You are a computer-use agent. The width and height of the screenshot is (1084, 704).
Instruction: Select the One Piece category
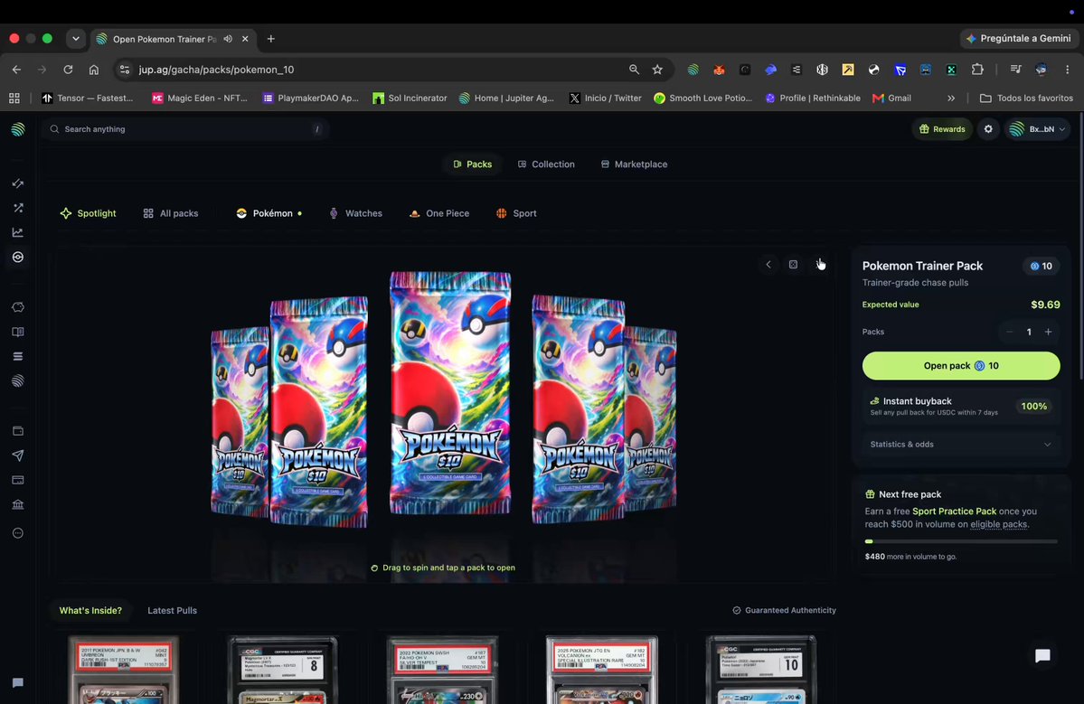[x=439, y=213]
